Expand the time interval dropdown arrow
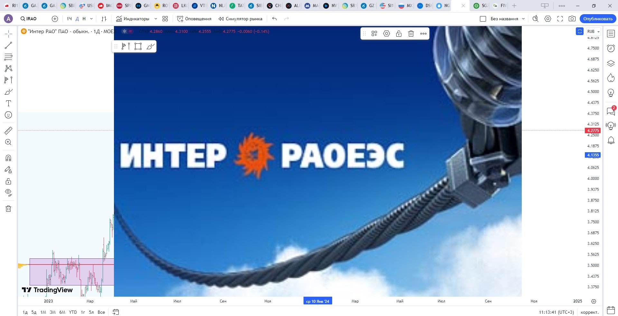The image size is (618, 316). coord(91,19)
